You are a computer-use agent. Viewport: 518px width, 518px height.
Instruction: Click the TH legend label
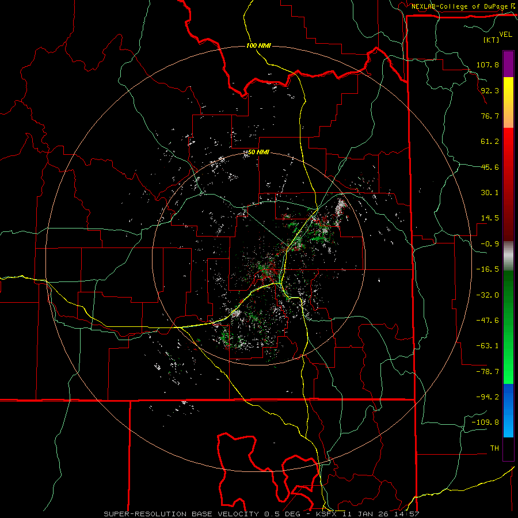click(494, 448)
